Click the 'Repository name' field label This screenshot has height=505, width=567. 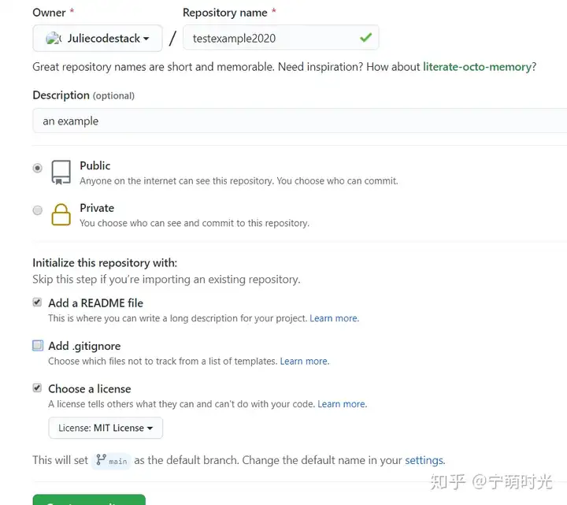225,13
